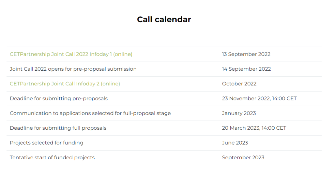334x174 pixels.
Task: Select 23 November 2022, 14:00 CET text
Action: tap(259, 98)
